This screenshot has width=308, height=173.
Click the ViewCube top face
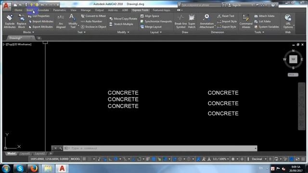pos(293,59)
